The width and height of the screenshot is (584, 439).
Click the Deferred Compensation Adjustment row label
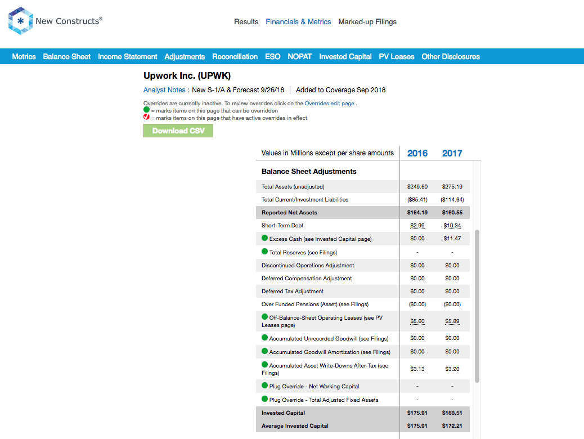307,279
